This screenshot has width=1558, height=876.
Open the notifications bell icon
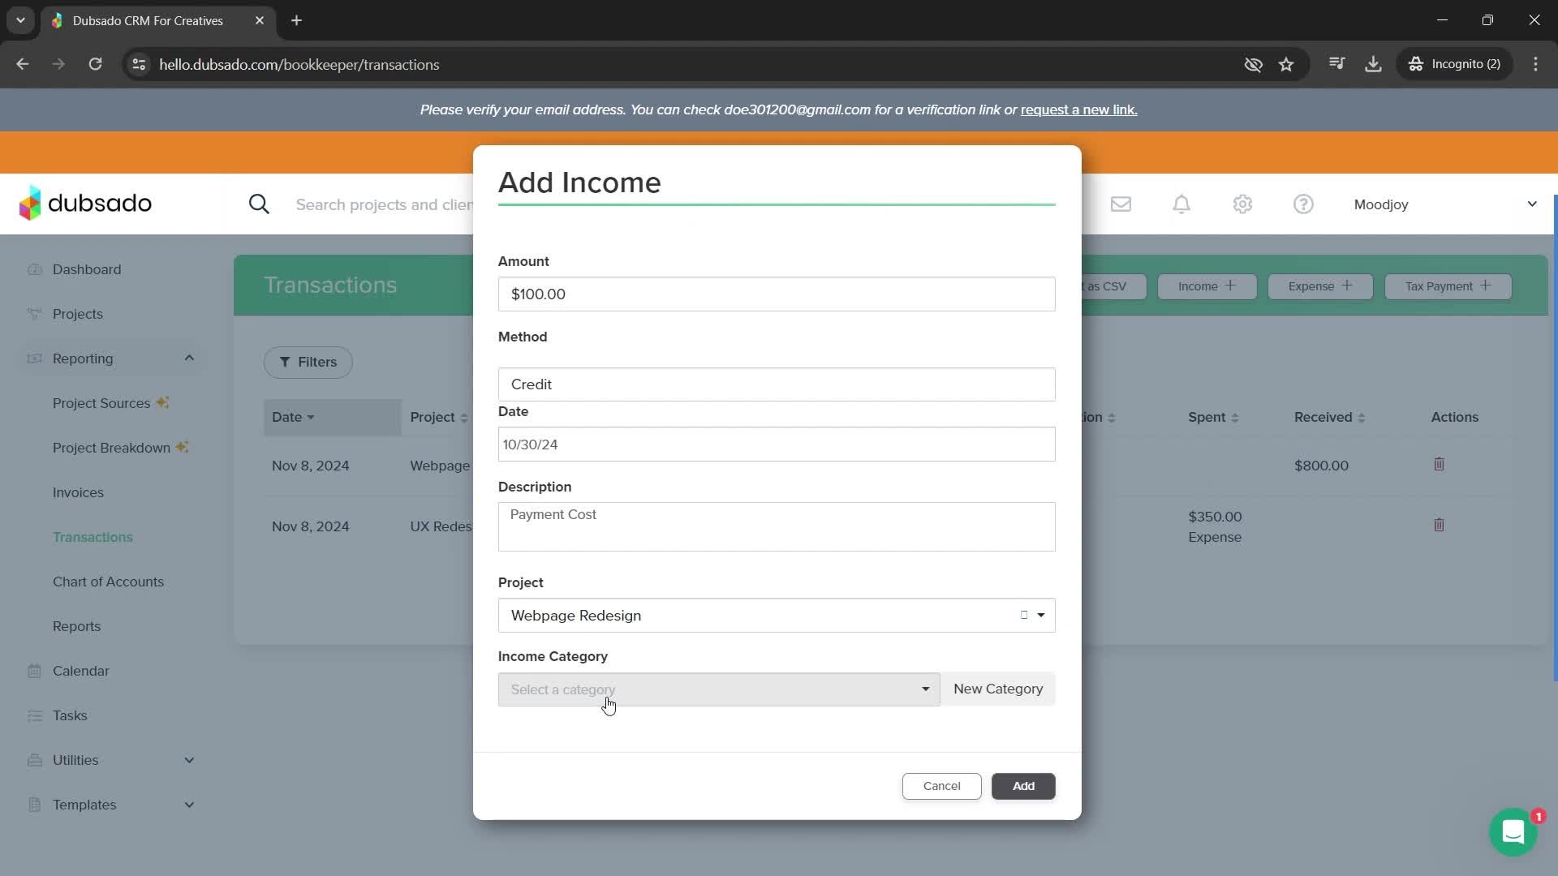(x=1181, y=204)
